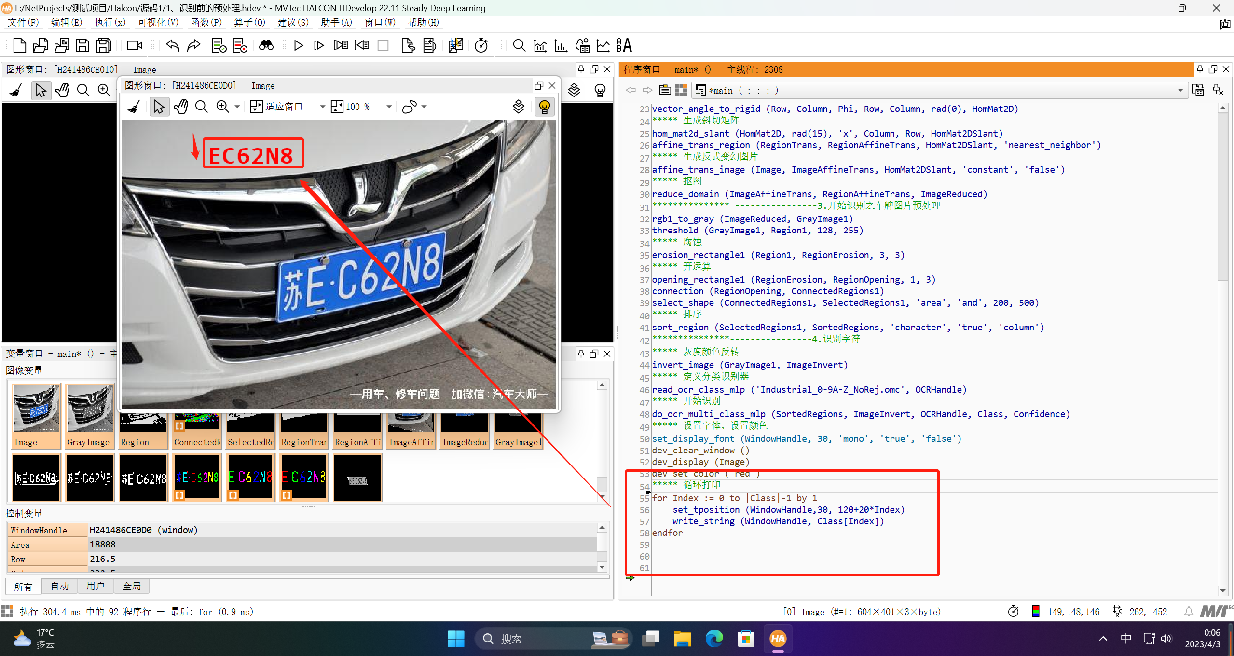Toggle the yellow light bulb in floating window
Image resolution: width=1234 pixels, height=656 pixels.
click(x=544, y=107)
